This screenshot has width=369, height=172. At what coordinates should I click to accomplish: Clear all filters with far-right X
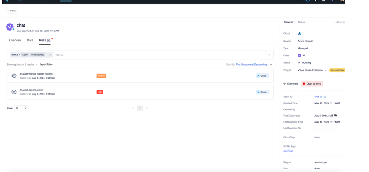[x=269, y=55]
